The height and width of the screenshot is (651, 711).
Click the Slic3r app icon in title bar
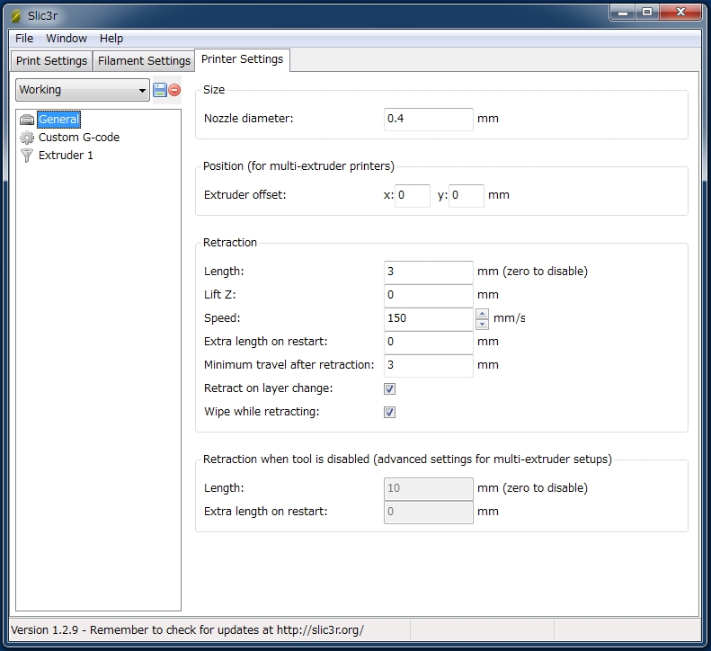16,16
